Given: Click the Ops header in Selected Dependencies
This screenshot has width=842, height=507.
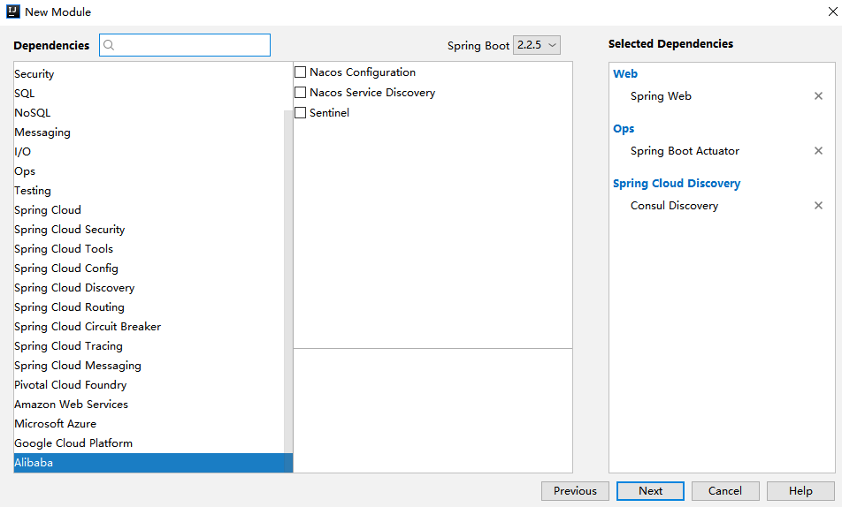Looking at the screenshot, I should click(624, 129).
